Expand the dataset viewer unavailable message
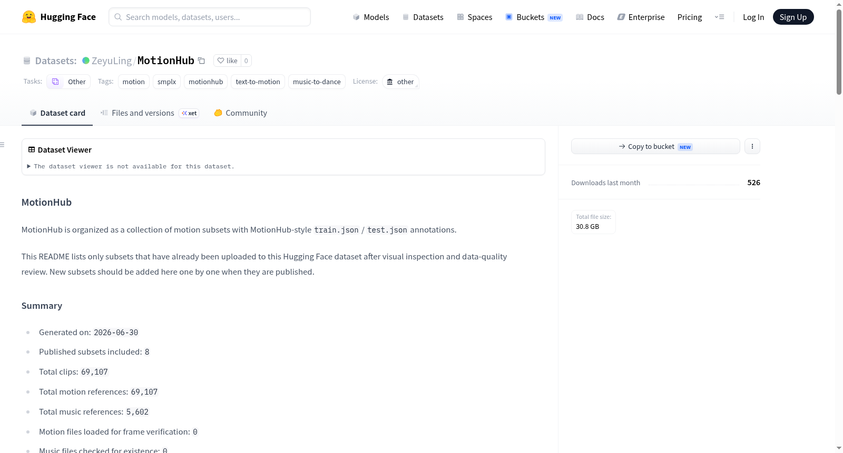Viewport: 843px width, 453px height. coord(131,166)
